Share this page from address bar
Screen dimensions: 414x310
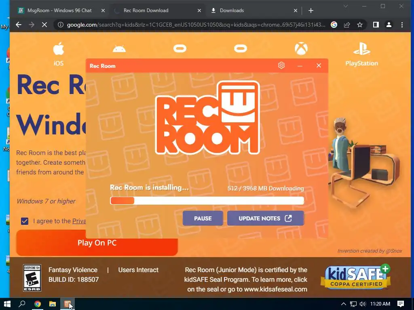(x=347, y=25)
